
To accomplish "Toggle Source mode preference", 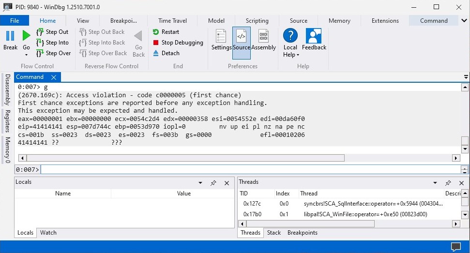I will click(x=241, y=36).
